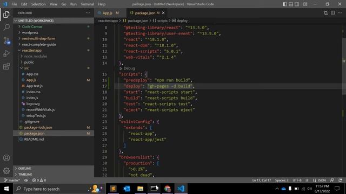This screenshot has width=346, height=194.
Task: Open File Explorer from the taskbar
Action: coord(141,189)
